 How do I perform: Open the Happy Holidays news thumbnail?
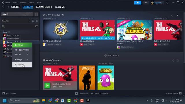pos(97,30)
